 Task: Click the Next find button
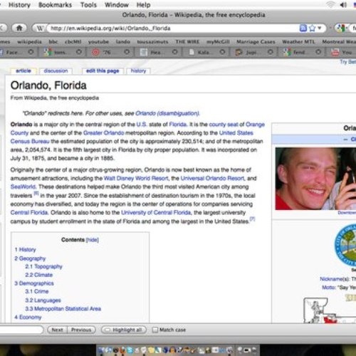[57, 330]
